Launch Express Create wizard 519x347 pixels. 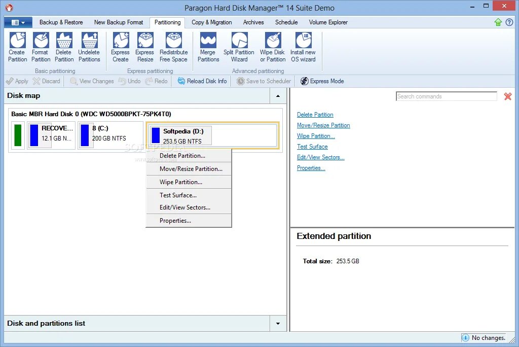click(x=120, y=47)
